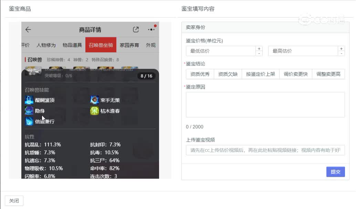Viewport: 356px width, 209px height.
Task: Focus the 最高估价 price input
Action: [x=303, y=51]
